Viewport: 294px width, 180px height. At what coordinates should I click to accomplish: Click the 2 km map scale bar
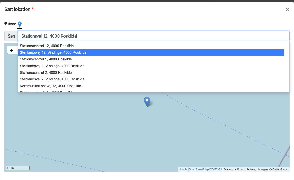(18, 168)
